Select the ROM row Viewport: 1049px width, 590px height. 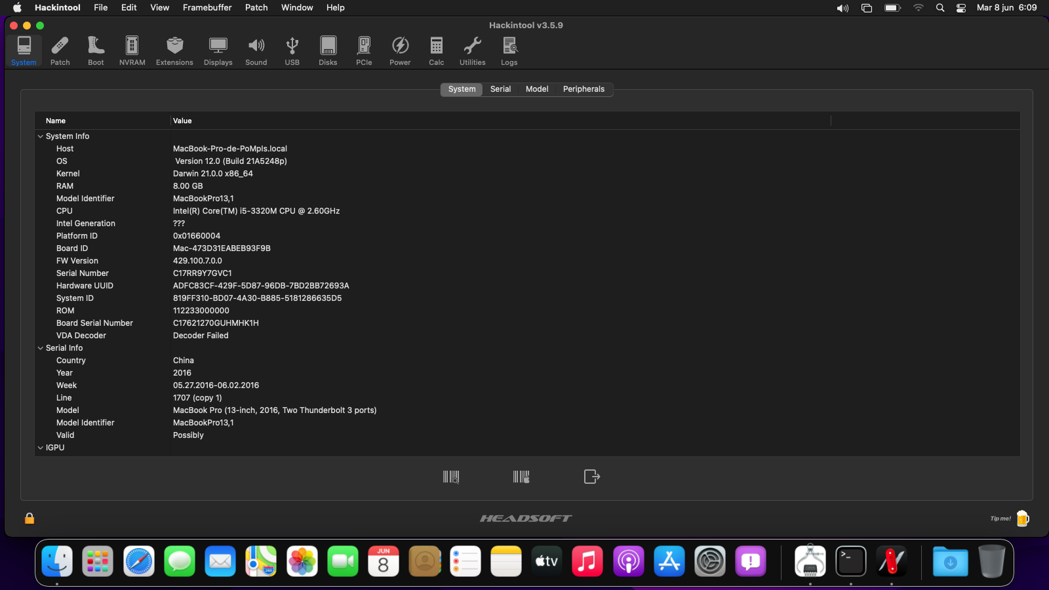coord(527,311)
